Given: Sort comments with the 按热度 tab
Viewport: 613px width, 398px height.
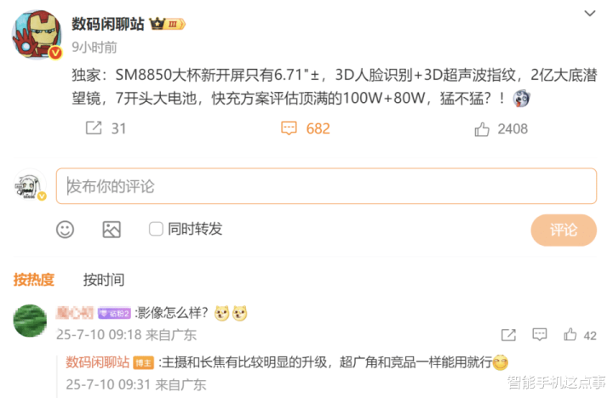Looking at the screenshot, I should tap(33, 280).
